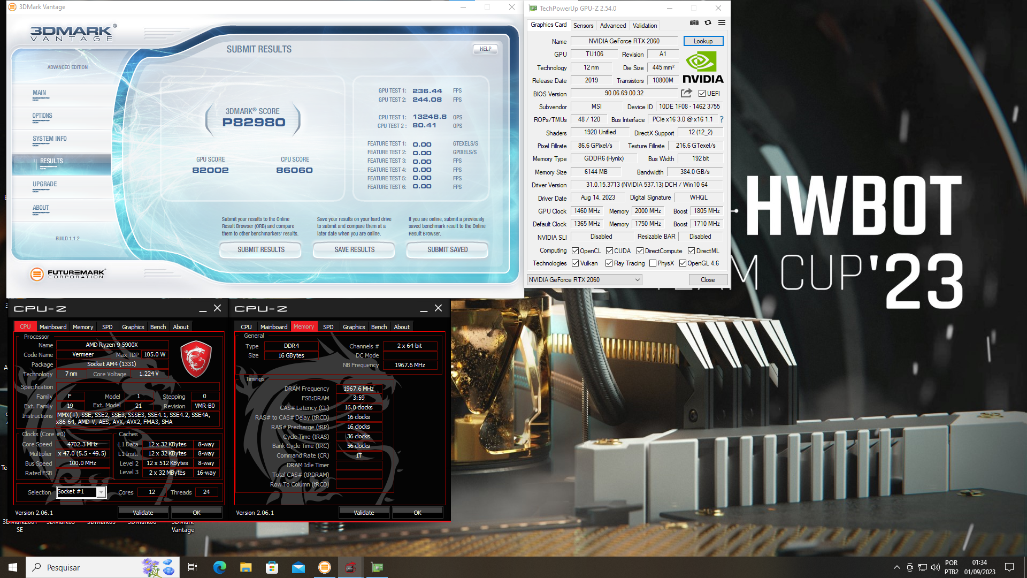Open the notification center icon
Viewport: 1027px width, 578px height.
[1009, 567]
